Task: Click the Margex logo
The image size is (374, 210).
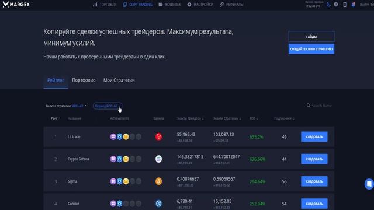Action: coord(16,4)
